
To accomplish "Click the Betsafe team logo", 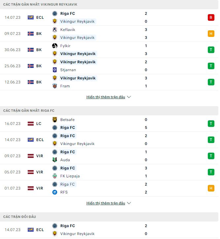I will tap(55, 120).
